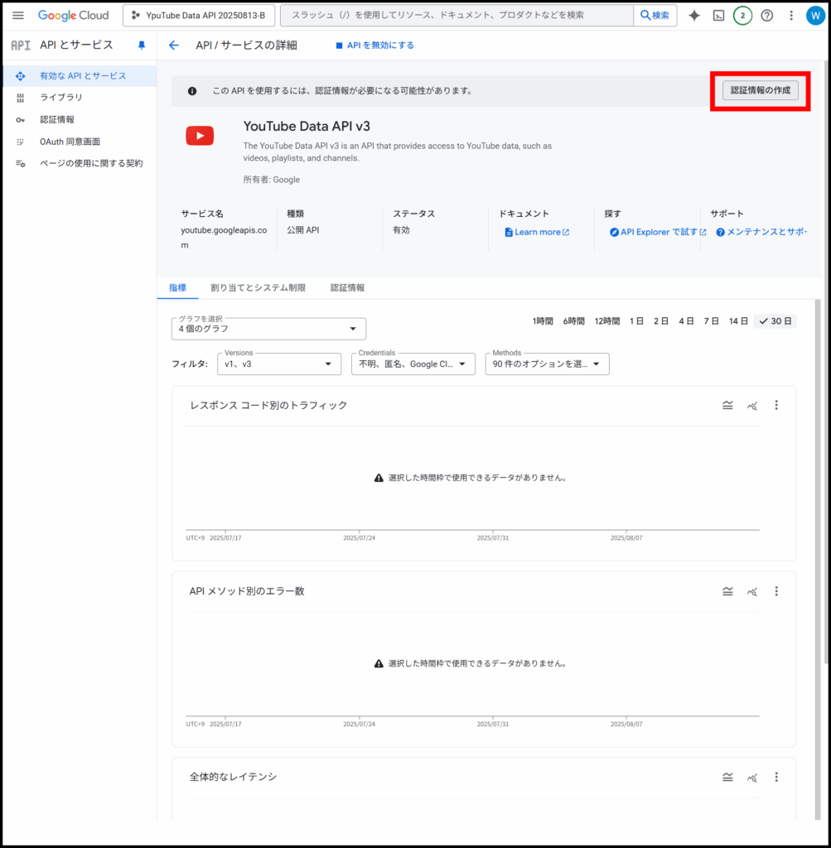Switch to 割り当てとシステム制限 tab
831x848 pixels.
click(258, 287)
